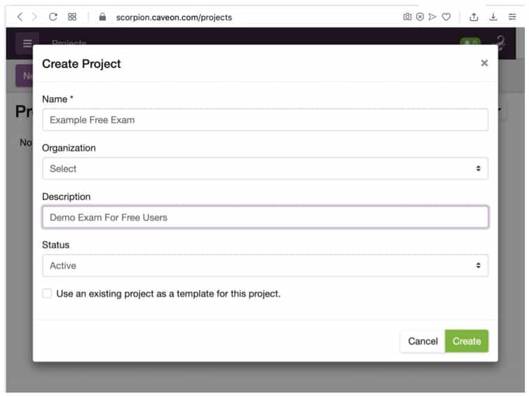Open the browser easy setup menu icon

(513, 17)
